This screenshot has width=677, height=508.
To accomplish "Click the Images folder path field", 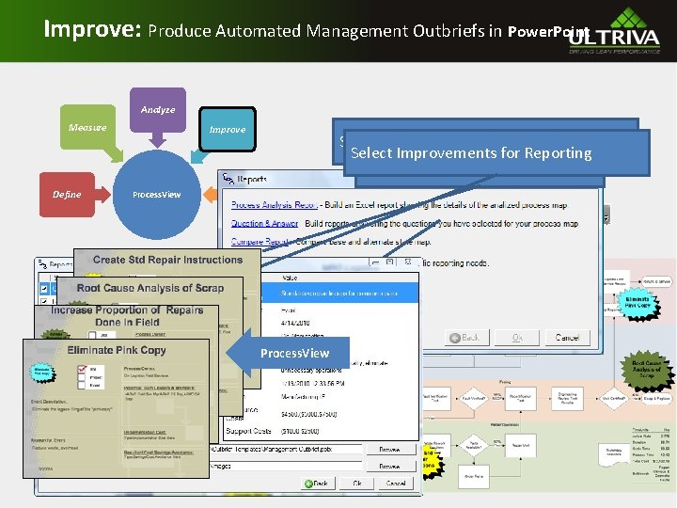I will pos(286,466).
